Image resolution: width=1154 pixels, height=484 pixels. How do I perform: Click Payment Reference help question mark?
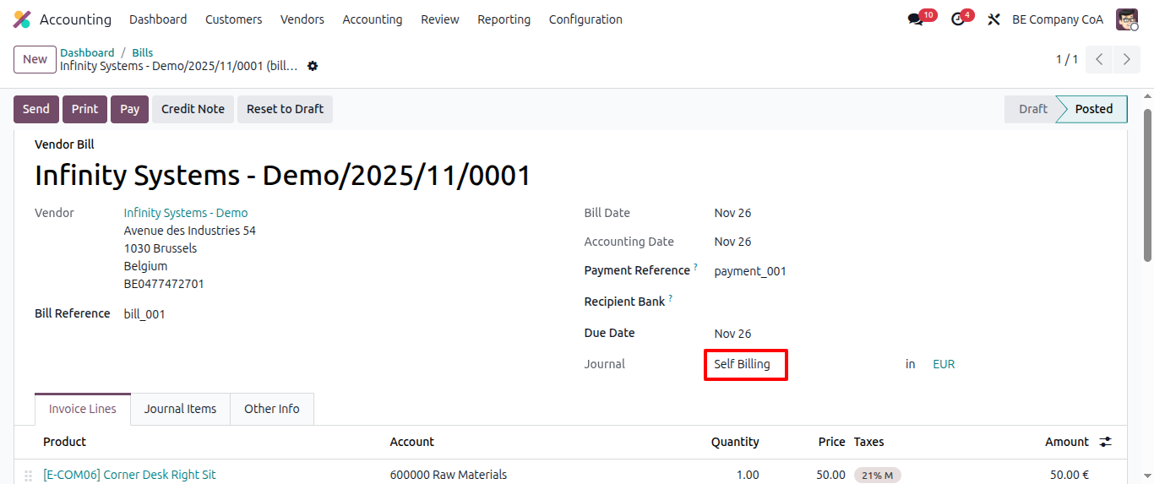click(695, 267)
